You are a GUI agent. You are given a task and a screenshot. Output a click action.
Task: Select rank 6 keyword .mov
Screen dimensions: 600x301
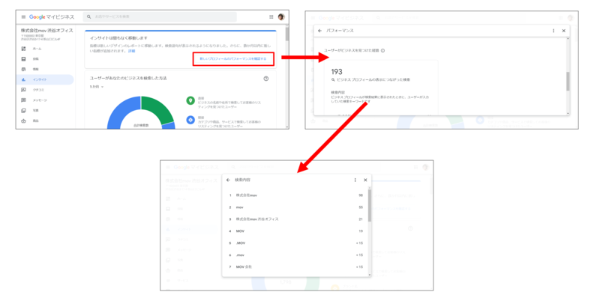coord(240,255)
